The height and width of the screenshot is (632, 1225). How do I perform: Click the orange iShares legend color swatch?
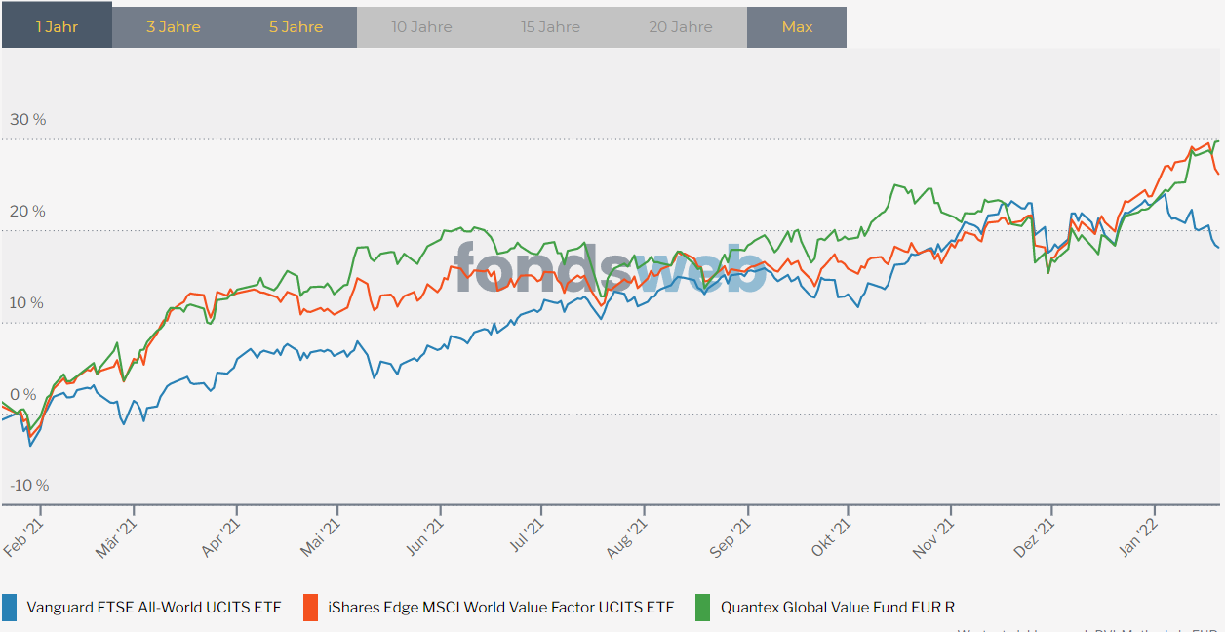click(x=311, y=607)
